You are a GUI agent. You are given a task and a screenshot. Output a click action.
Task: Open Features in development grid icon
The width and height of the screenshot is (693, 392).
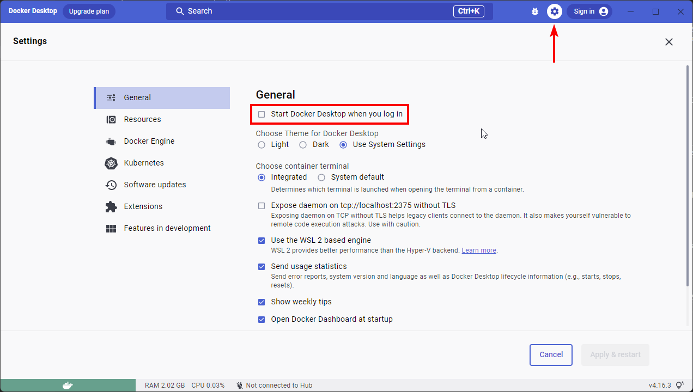pyautogui.click(x=111, y=228)
